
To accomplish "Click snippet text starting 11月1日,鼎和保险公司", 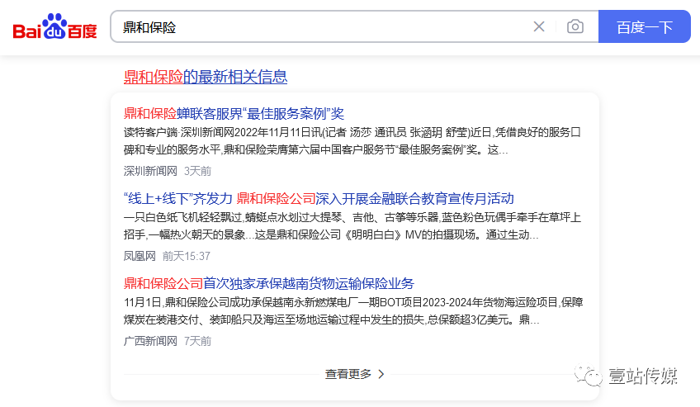I will [x=353, y=311].
